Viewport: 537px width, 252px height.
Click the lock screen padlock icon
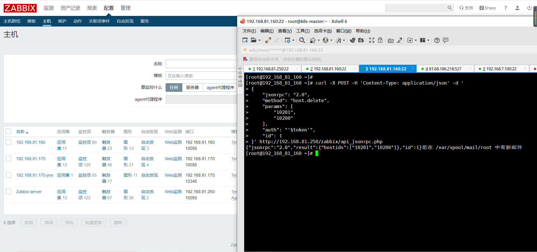coord(380,40)
